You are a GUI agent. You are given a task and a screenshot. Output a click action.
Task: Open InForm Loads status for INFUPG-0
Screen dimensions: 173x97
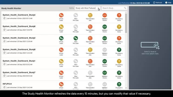(61, 84)
